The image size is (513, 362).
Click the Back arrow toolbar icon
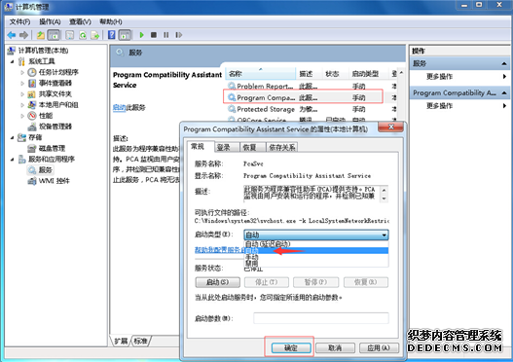tap(12, 35)
